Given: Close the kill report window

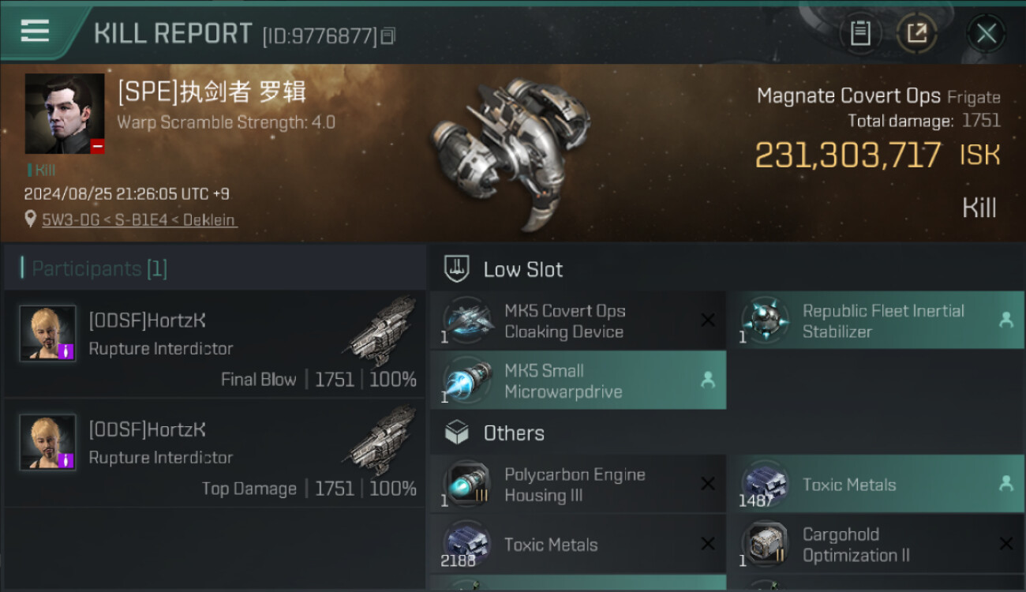Looking at the screenshot, I should tap(986, 33).
